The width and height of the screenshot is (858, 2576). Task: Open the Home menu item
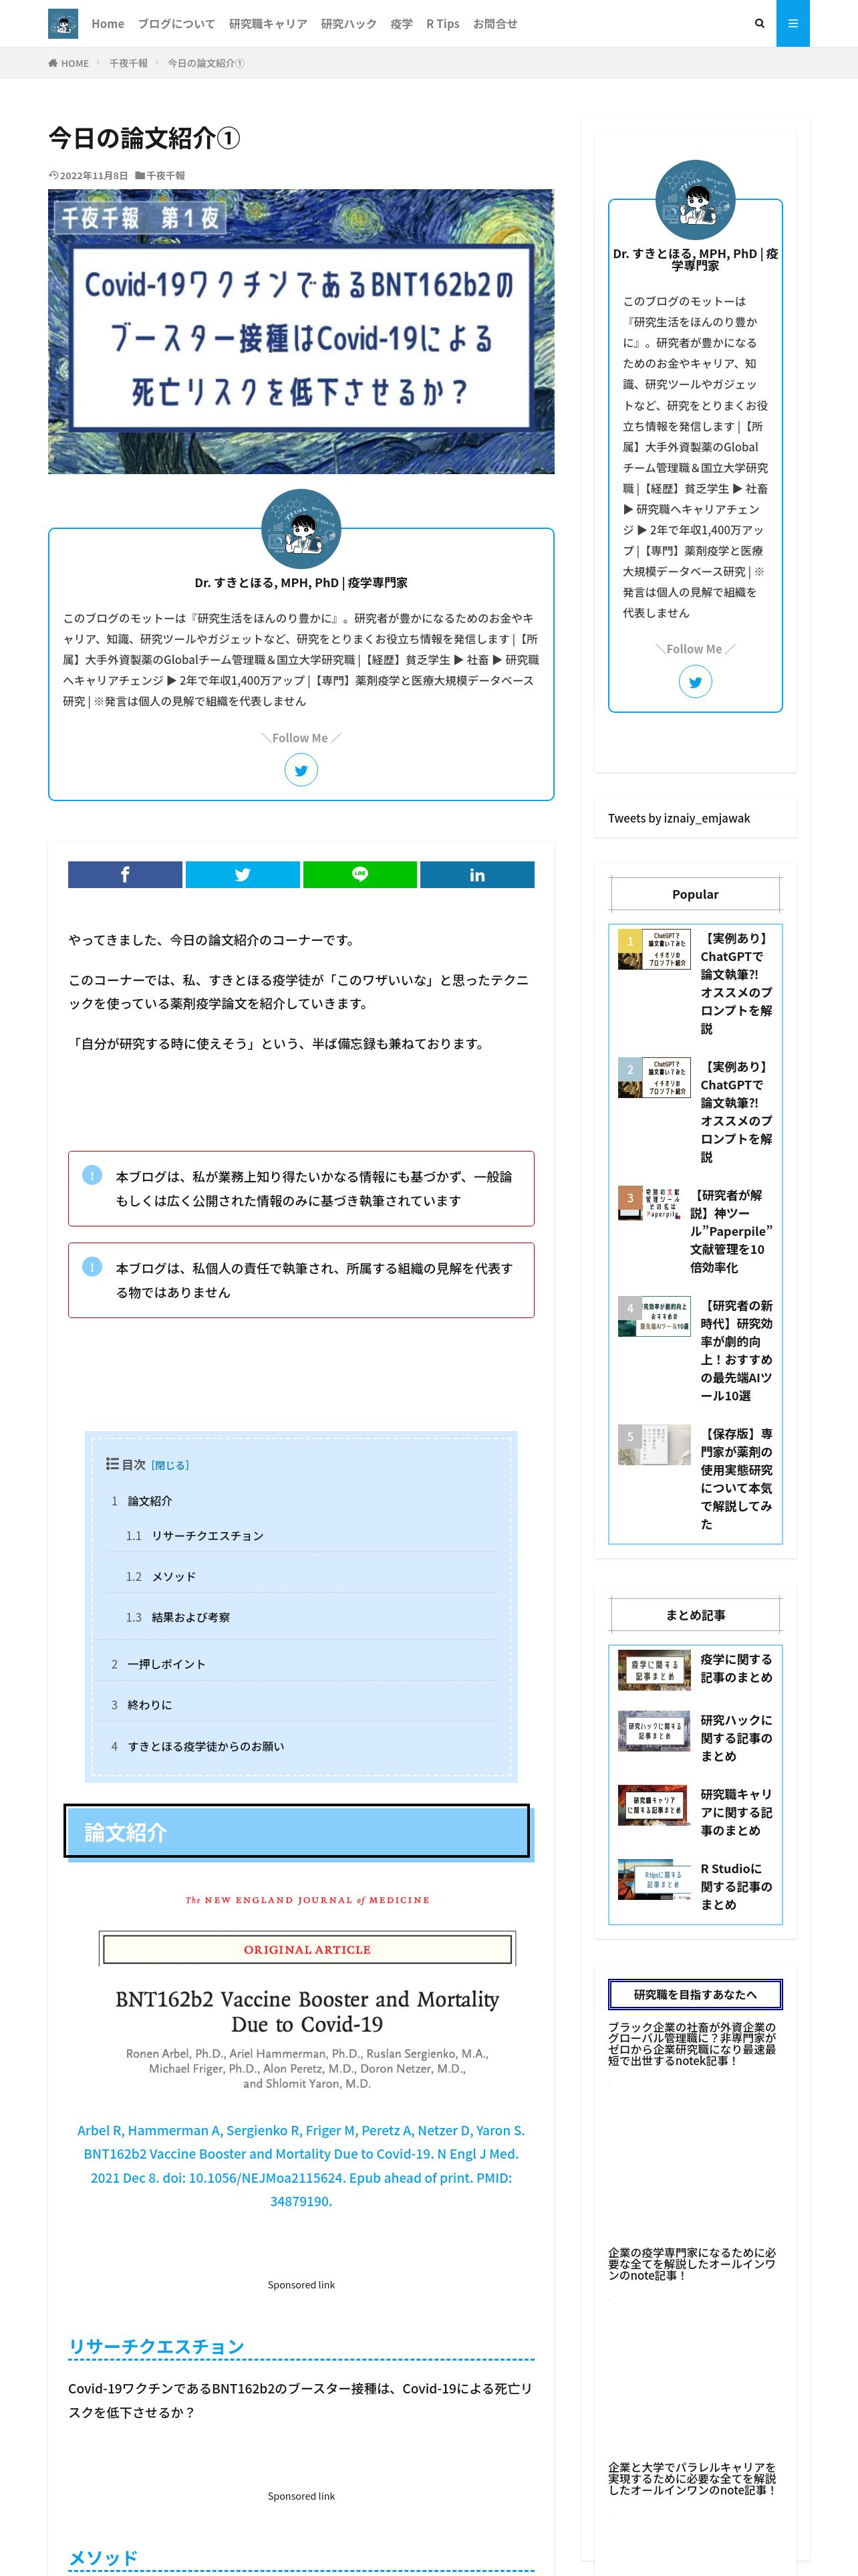(108, 24)
